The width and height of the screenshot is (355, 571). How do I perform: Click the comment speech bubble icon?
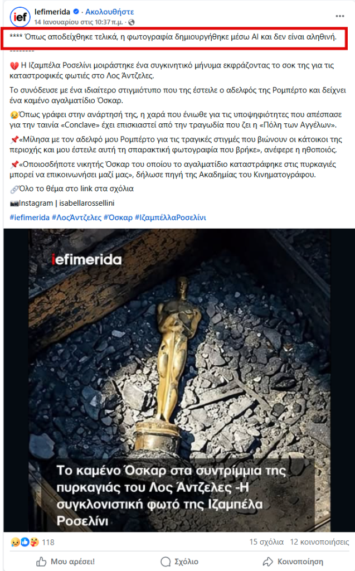166,562
